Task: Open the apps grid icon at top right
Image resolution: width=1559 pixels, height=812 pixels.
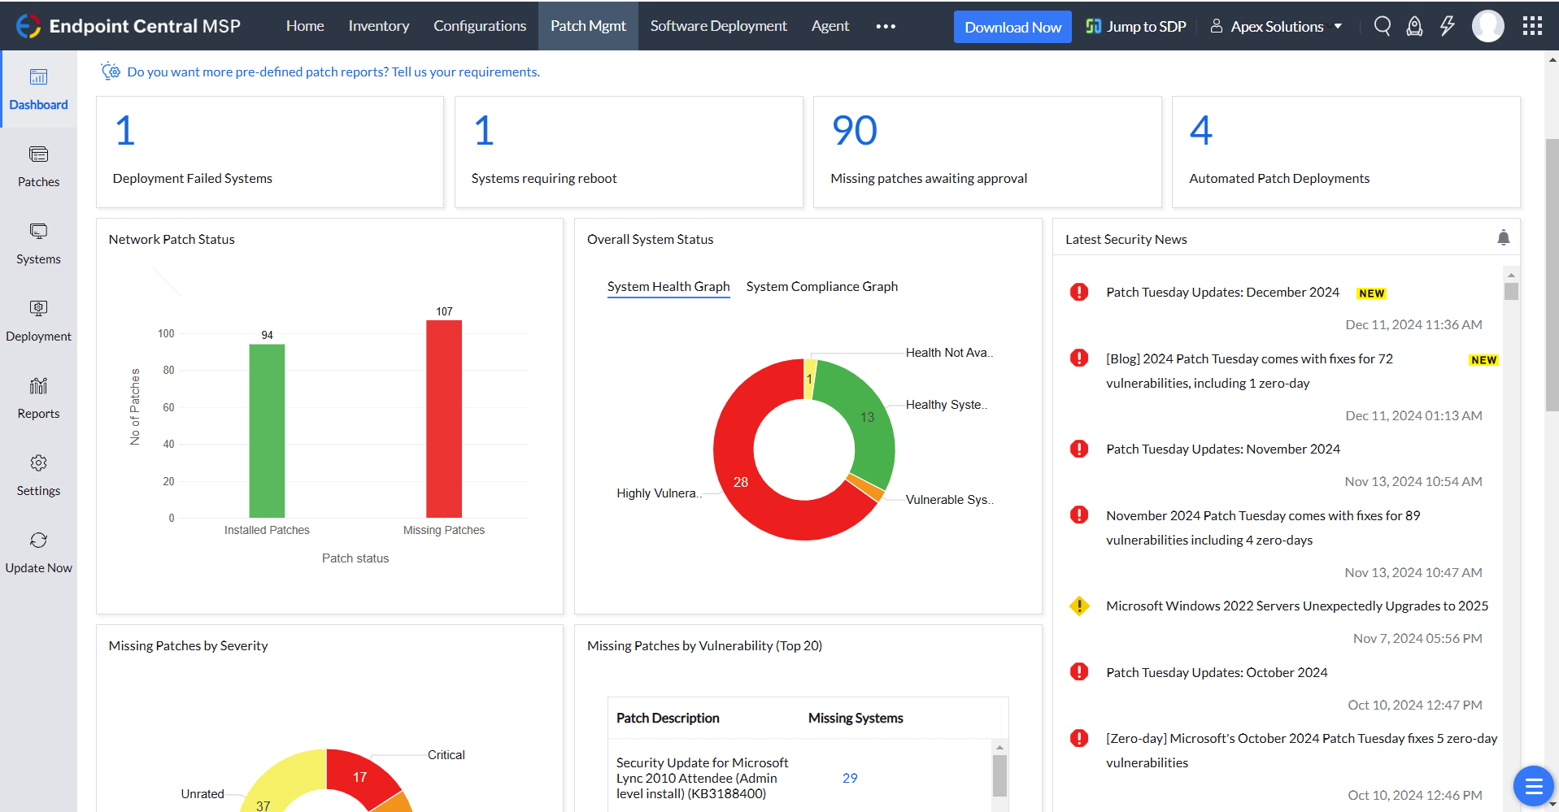Action: (1532, 26)
